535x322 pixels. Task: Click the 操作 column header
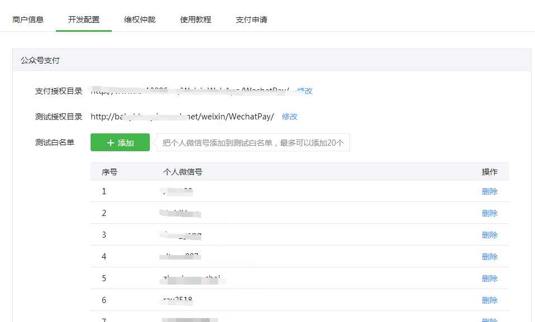coord(490,172)
